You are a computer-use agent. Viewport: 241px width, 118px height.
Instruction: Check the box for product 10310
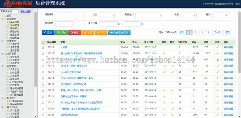click(x=43, y=103)
